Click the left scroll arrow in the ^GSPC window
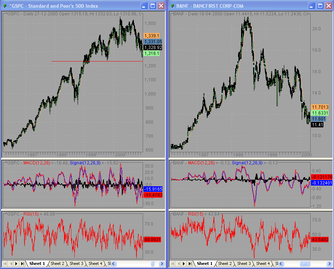The width and height of the screenshot is (334, 269). [113, 264]
